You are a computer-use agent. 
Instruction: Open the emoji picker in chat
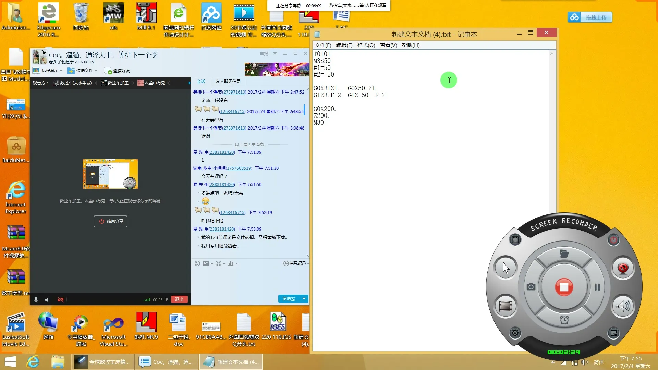(x=197, y=263)
